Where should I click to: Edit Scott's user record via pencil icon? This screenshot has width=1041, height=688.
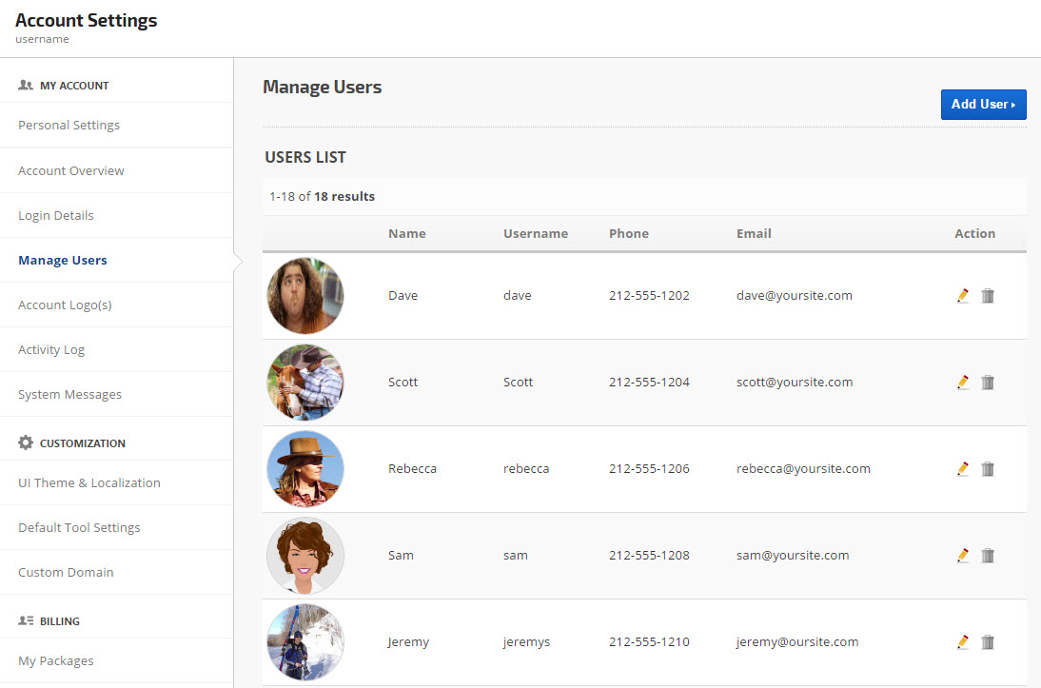[x=963, y=383]
